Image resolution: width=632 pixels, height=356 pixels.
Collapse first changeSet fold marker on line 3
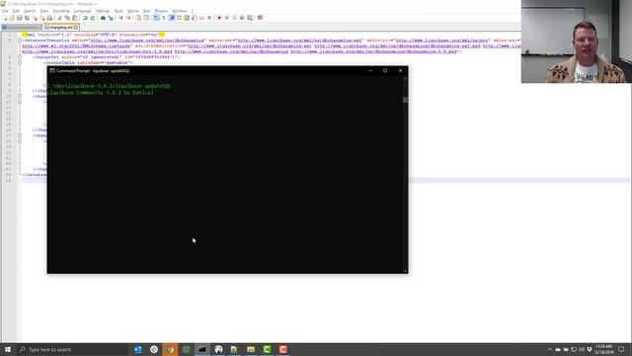20,57
